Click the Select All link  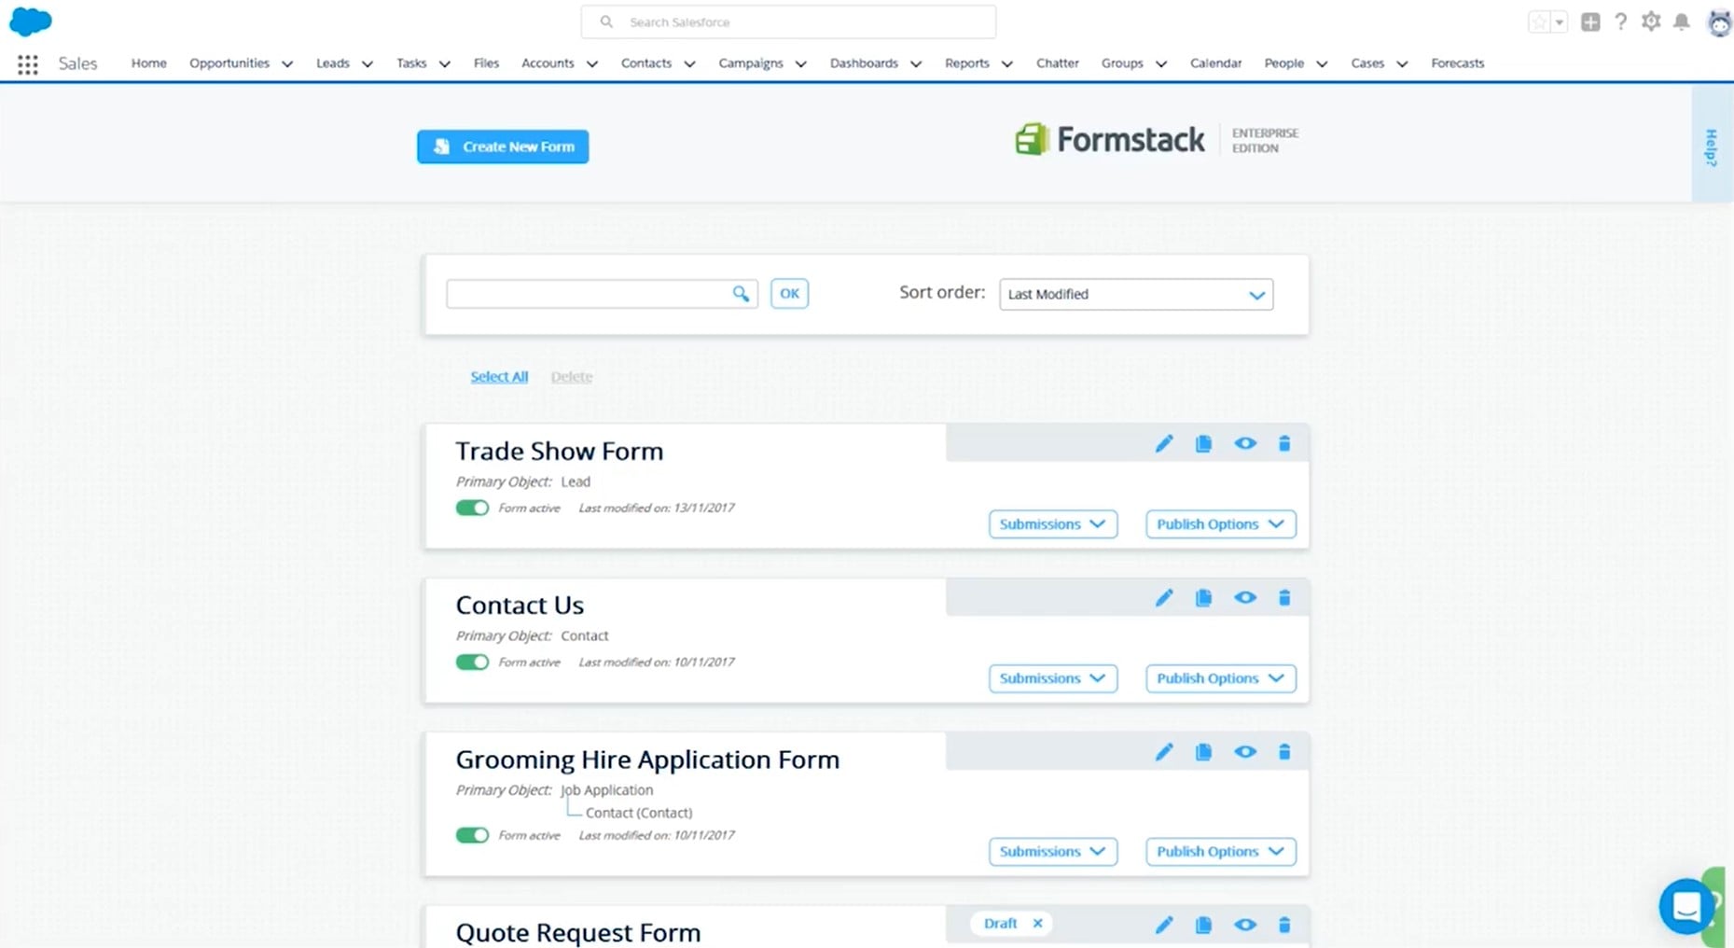pyautogui.click(x=499, y=377)
